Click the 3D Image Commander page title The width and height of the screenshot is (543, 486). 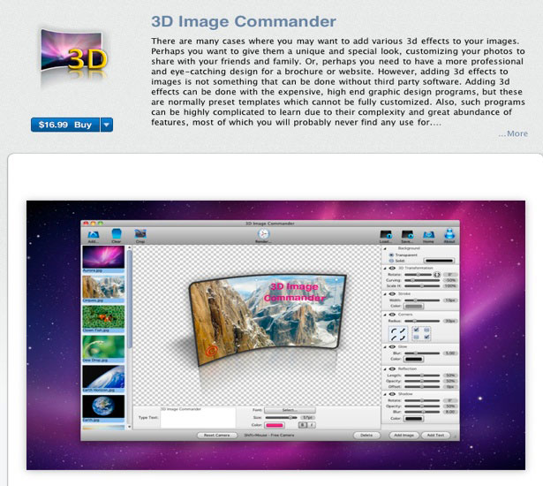coord(244,21)
